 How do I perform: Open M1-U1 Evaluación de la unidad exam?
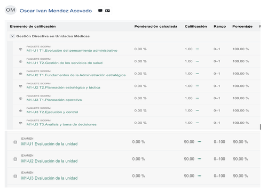(x=49, y=144)
